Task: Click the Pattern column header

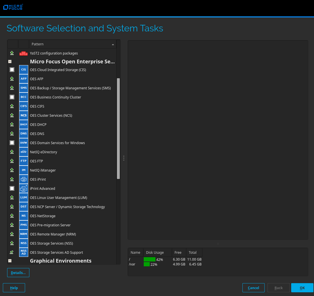Action: click(x=73, y=44)
